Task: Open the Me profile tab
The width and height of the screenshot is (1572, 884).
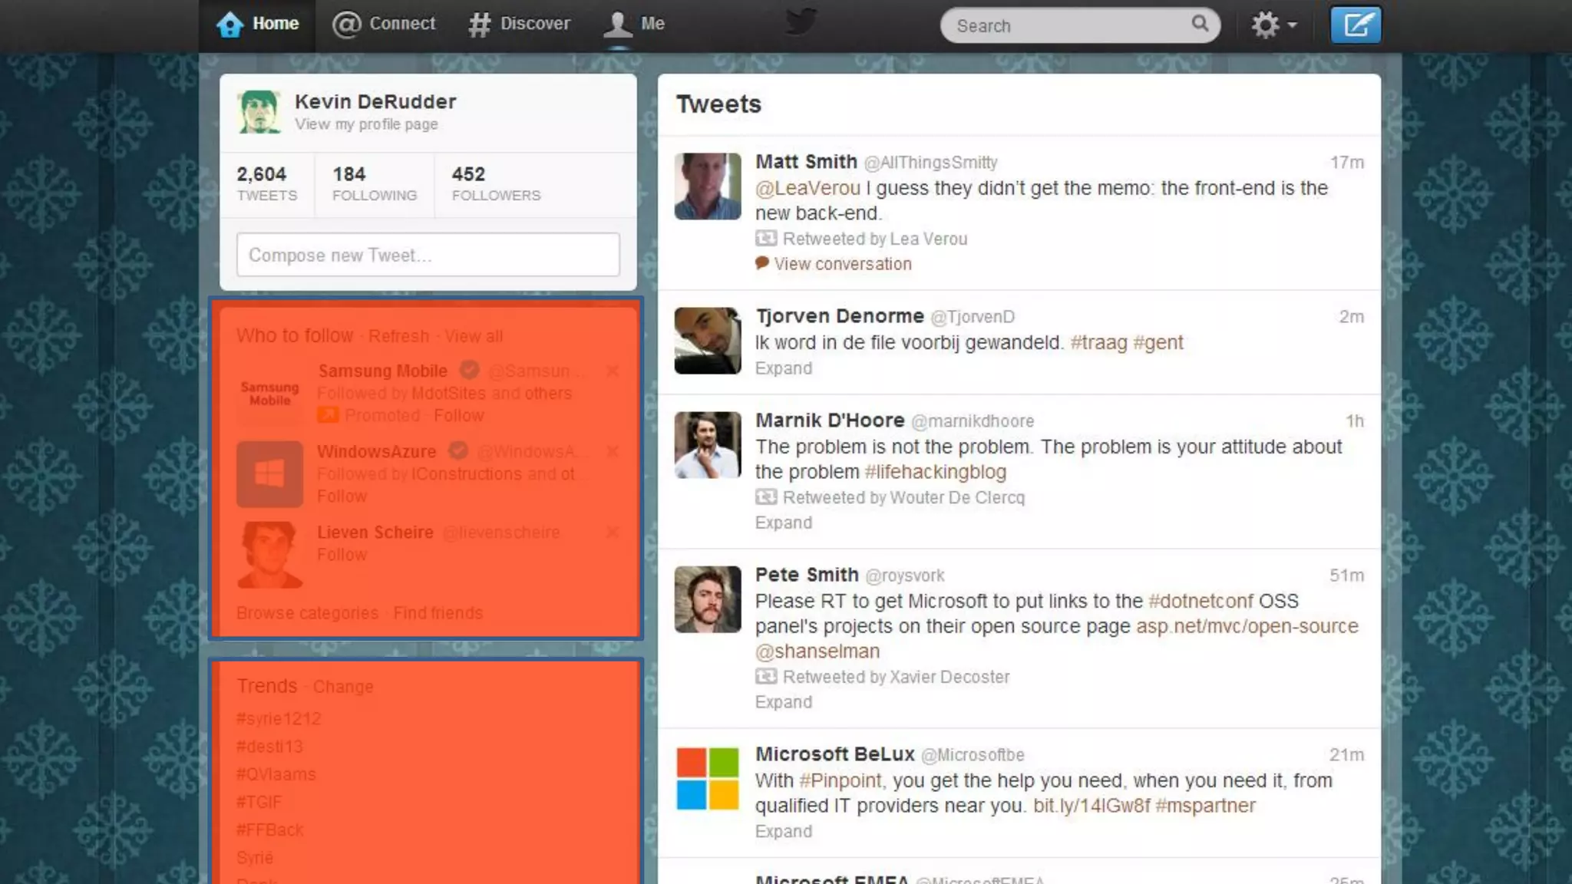Action: (634, 24)
